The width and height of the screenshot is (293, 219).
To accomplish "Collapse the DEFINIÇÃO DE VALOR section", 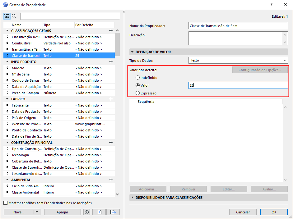I will point(132,52).
